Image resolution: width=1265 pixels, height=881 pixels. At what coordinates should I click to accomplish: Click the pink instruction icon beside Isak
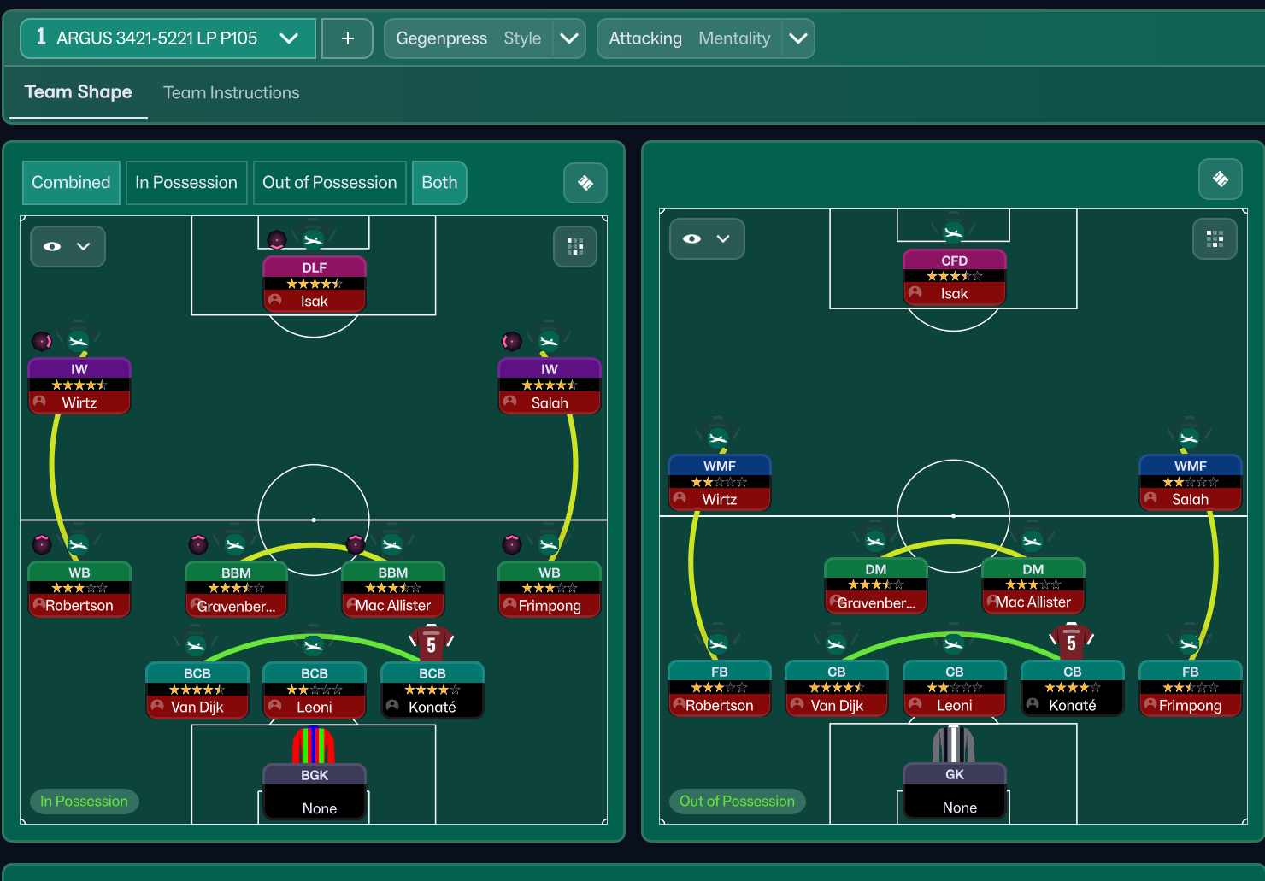(277, 240)
